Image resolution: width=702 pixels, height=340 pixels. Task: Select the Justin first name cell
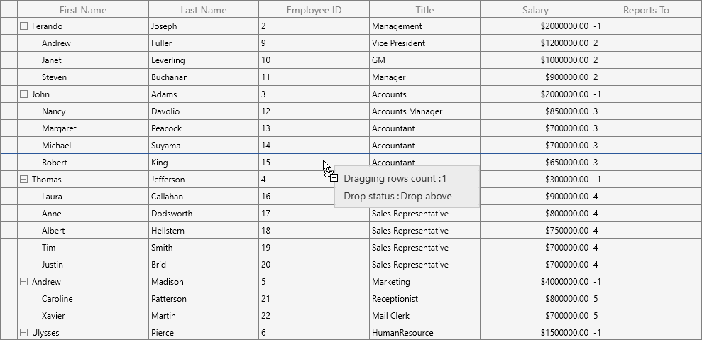tap(83, 265)
